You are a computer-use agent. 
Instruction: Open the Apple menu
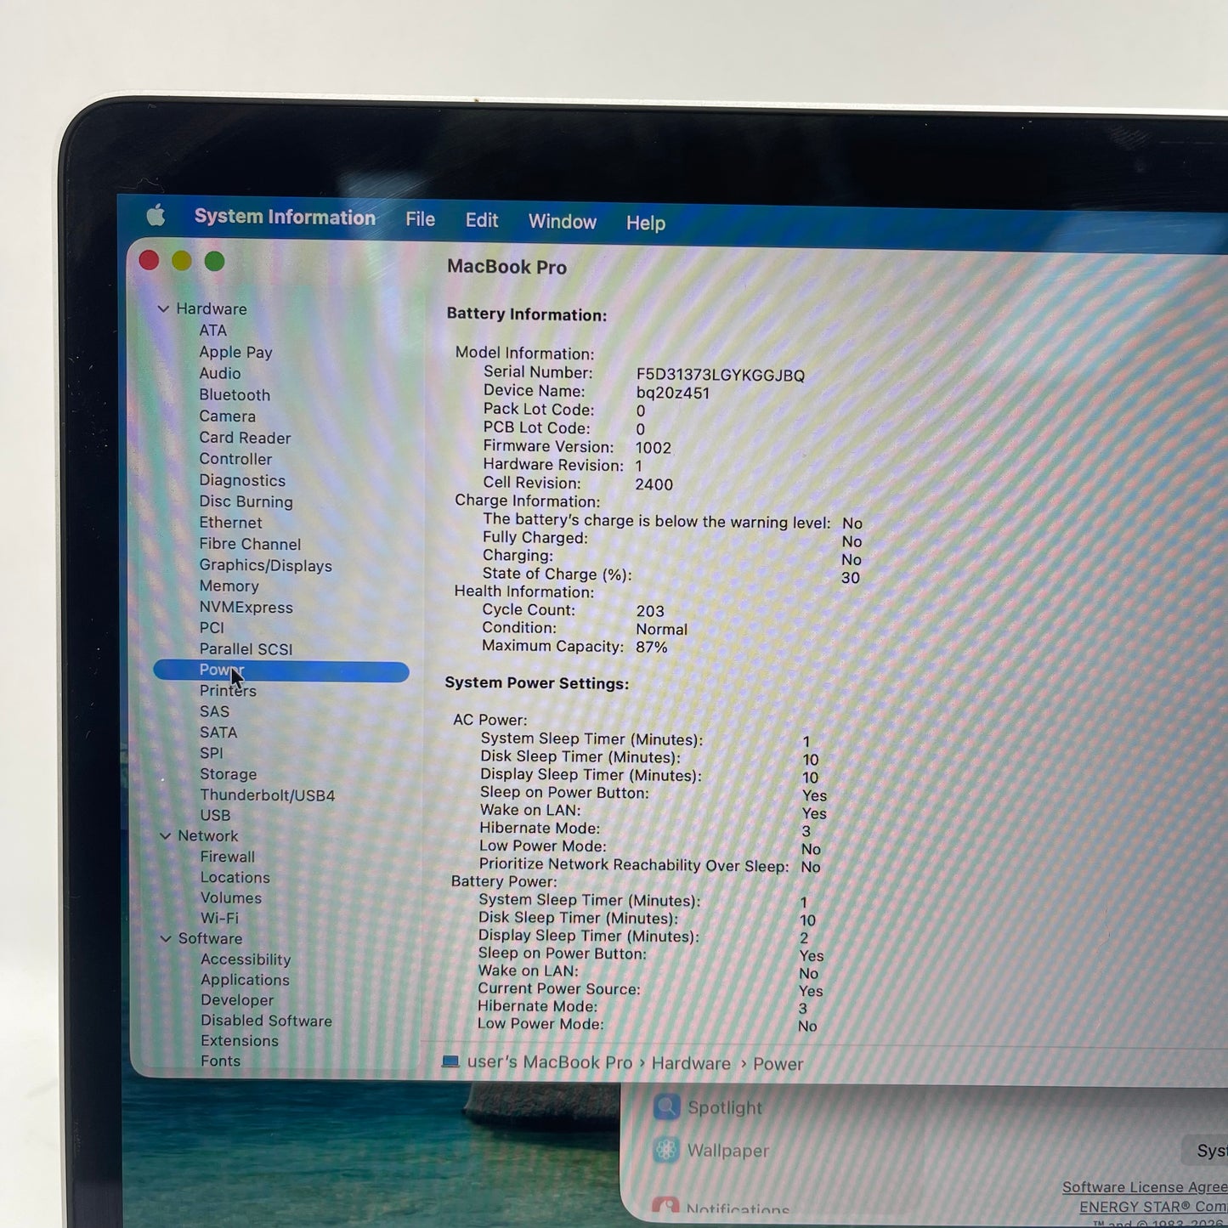pyautogui.click(x=156, y=216)
